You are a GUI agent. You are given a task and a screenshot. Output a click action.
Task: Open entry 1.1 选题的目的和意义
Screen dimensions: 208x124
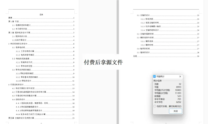(43, 25)
